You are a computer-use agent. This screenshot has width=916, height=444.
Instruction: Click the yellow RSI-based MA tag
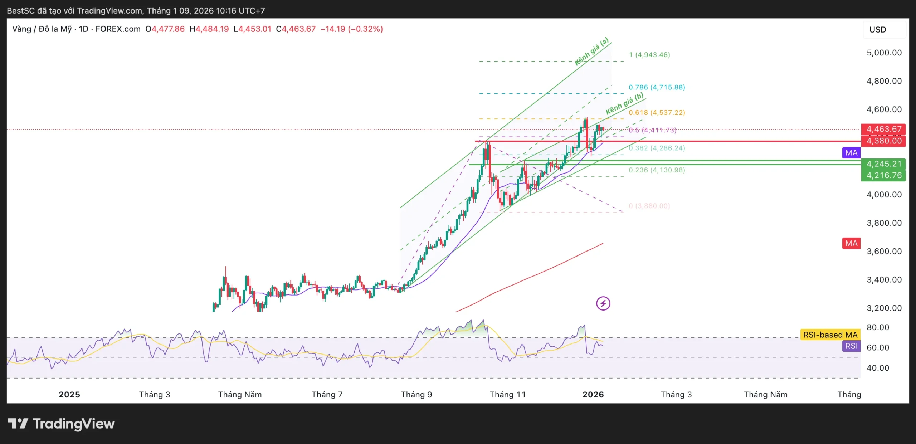pyautogui.click(x=830, y=335)
